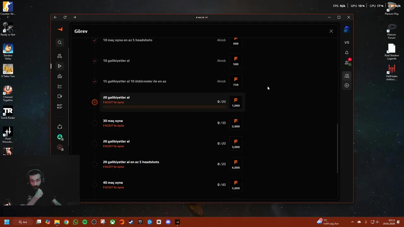Click 'FACEIT'te oyna' under '40 maç oyna'
This screenshot has width=404, height=227.
tap(113, 187)
